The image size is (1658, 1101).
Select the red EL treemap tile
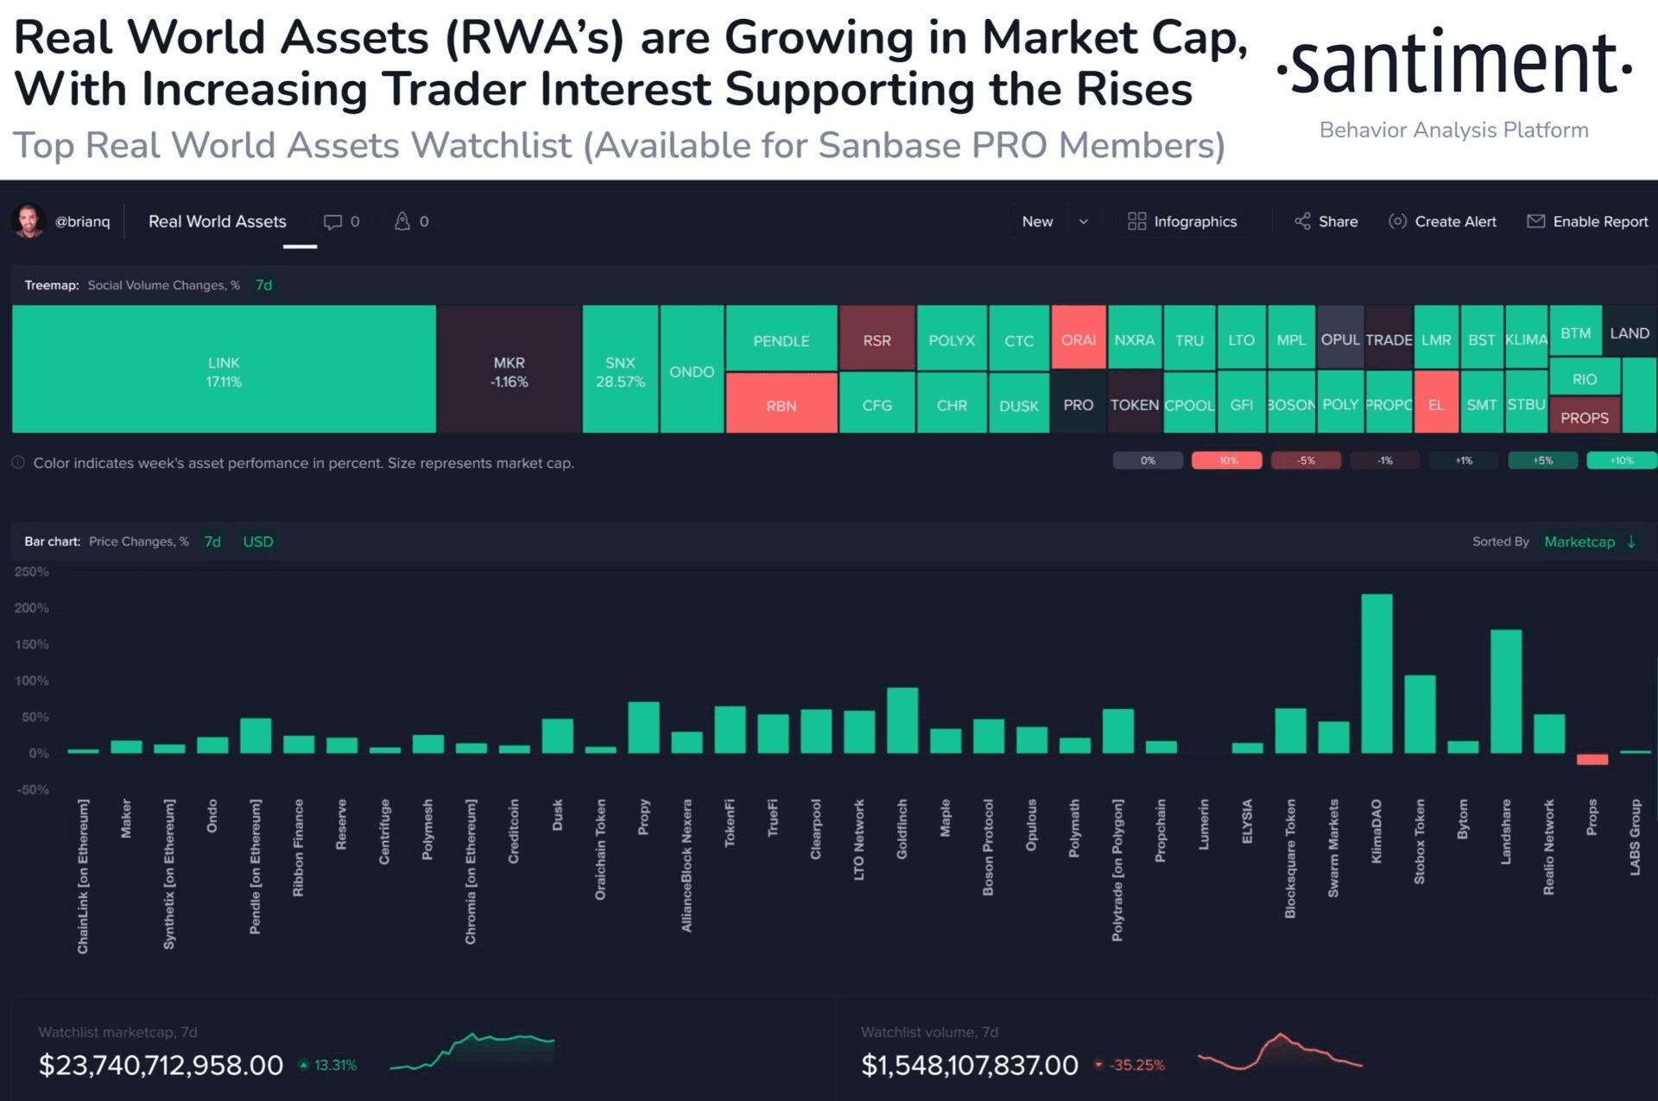pyautogui.click(x=1436, y=402)
